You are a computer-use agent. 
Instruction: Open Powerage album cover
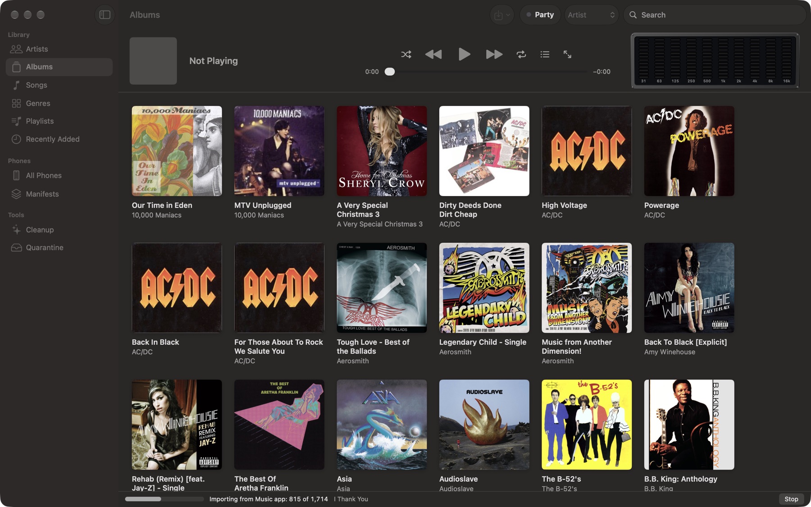coord(689,151)
